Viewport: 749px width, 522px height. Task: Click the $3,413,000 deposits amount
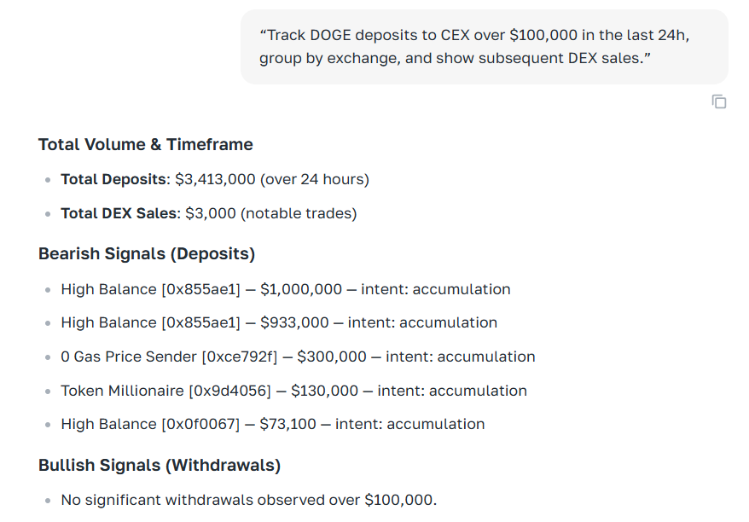click(x=215, y=180)
